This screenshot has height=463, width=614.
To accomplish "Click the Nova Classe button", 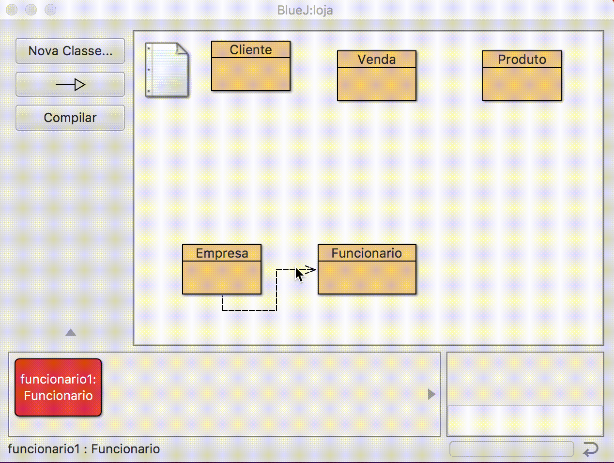I will 70,51.
